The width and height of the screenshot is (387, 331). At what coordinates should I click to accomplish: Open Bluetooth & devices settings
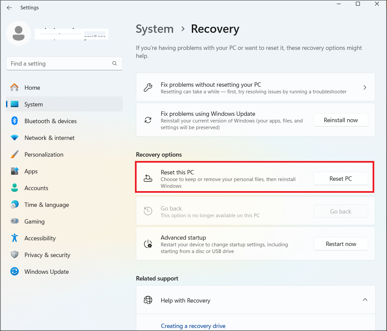point(64,121)
